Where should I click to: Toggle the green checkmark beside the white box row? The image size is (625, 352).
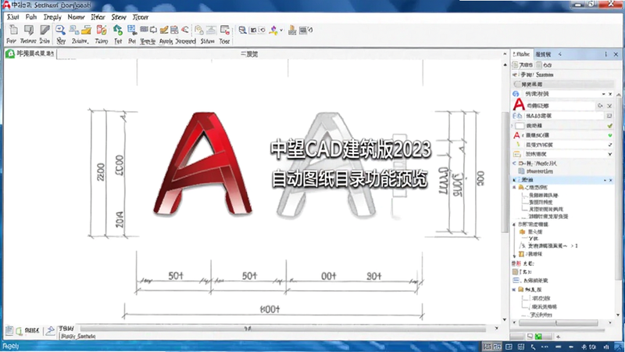610,126
